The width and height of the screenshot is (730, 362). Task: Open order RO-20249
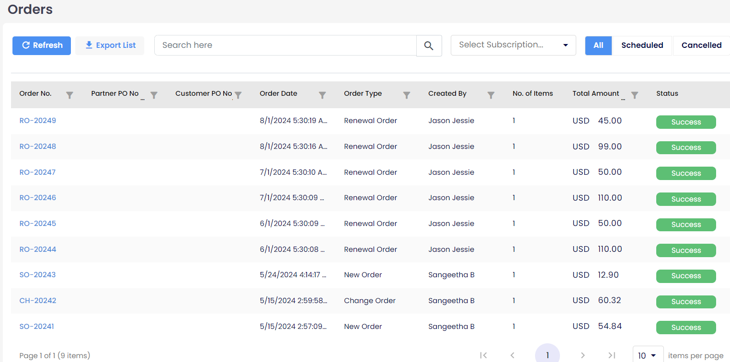[38, 121]
